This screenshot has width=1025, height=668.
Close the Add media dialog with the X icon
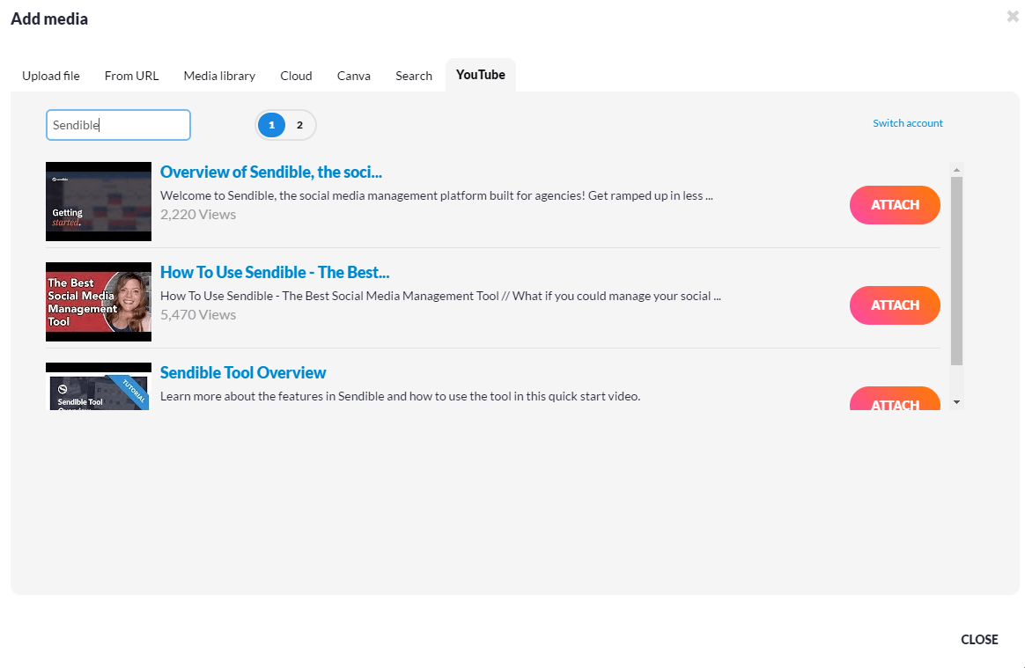tap(1013, 17)
